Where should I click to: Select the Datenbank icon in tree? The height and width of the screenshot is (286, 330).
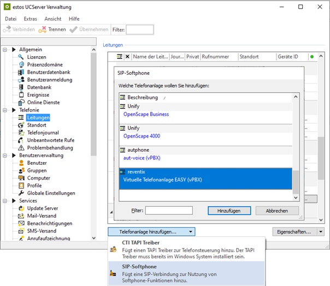pos(22,87)
